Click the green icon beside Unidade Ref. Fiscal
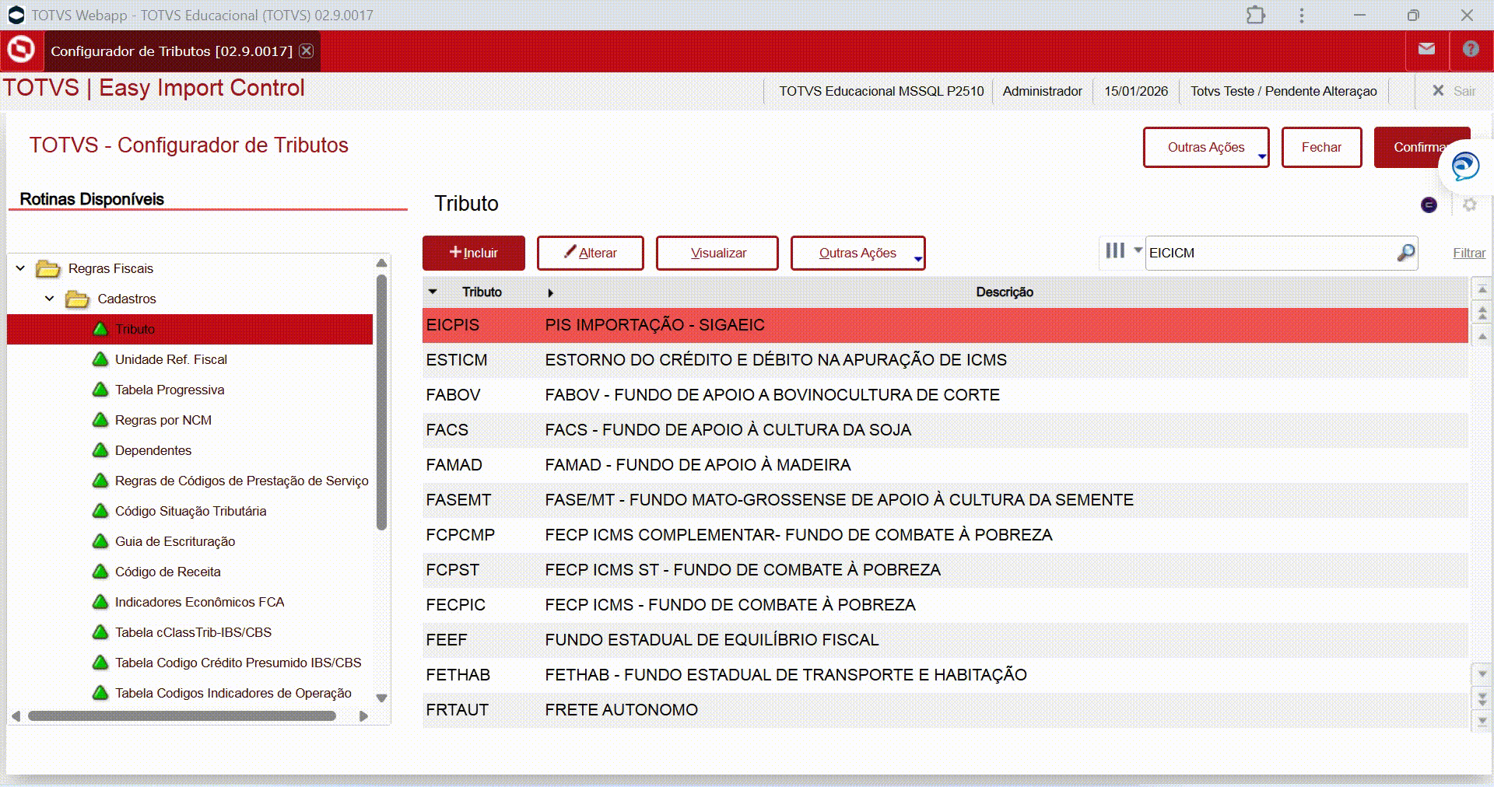 coord(100,359)
